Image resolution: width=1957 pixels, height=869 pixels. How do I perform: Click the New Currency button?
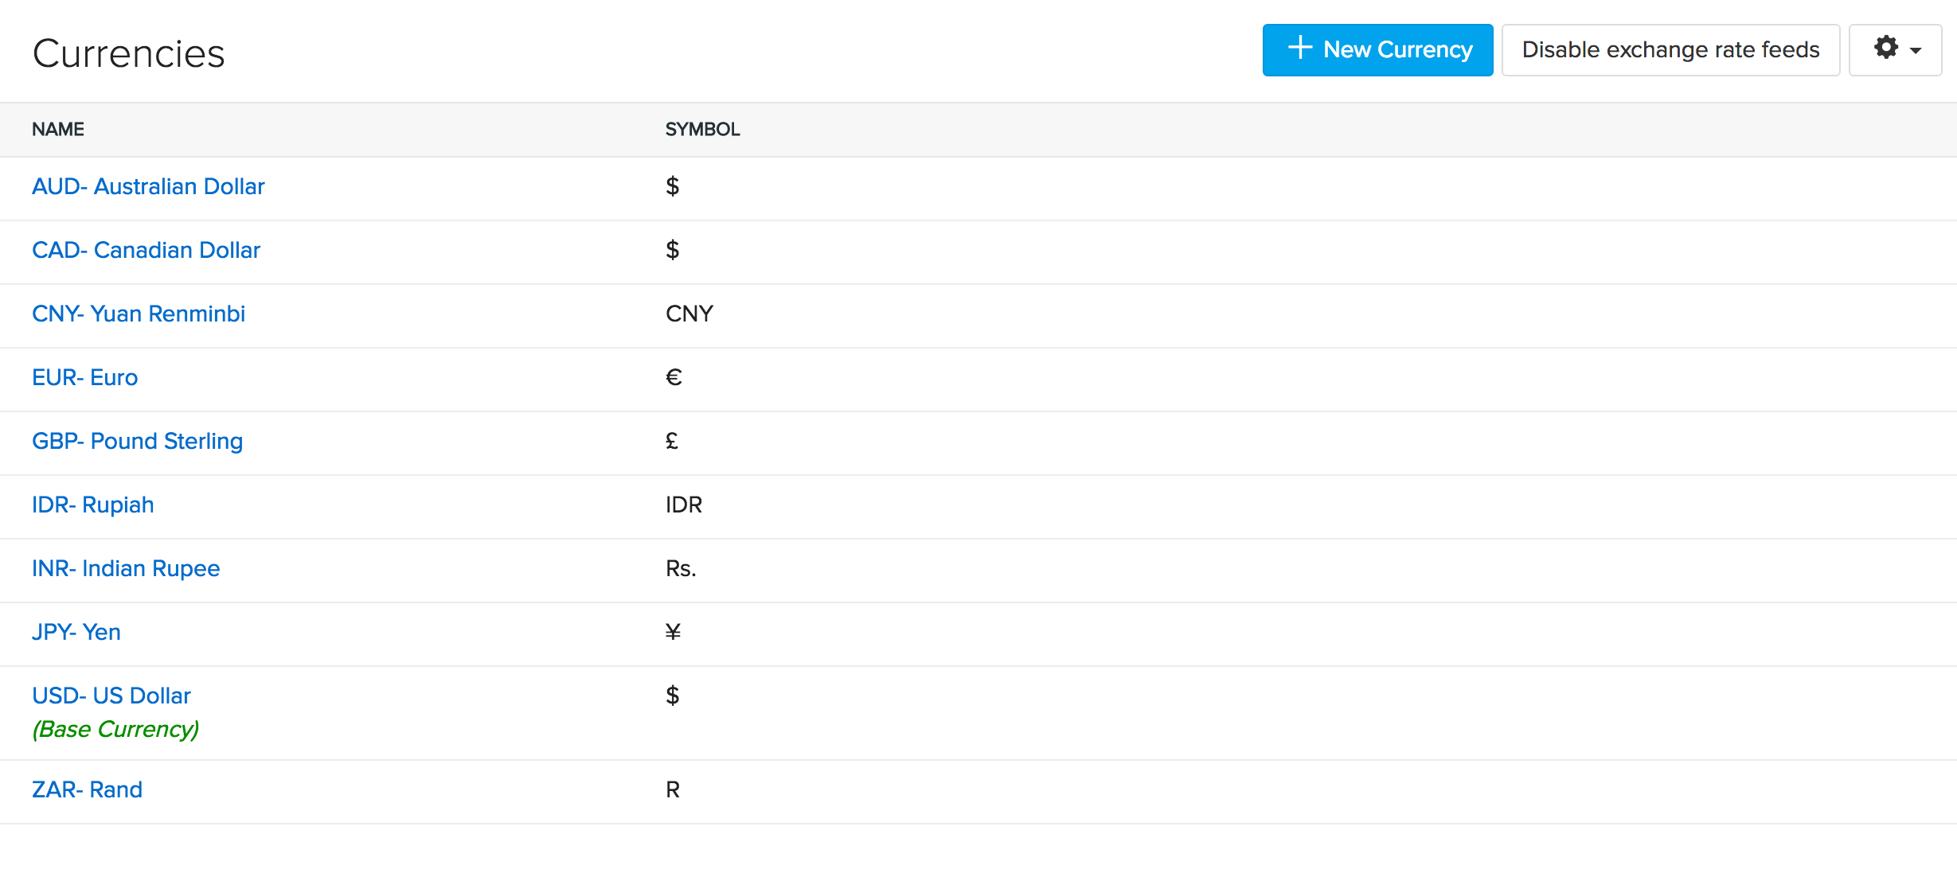click(1377, 49)
